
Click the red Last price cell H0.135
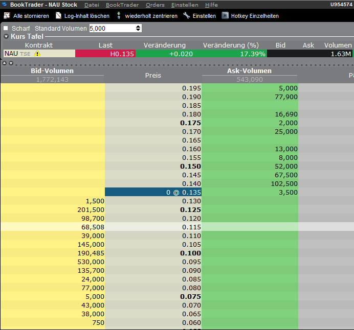click(105, 54)
